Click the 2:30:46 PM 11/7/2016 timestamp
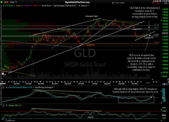 tap(161, 1)
